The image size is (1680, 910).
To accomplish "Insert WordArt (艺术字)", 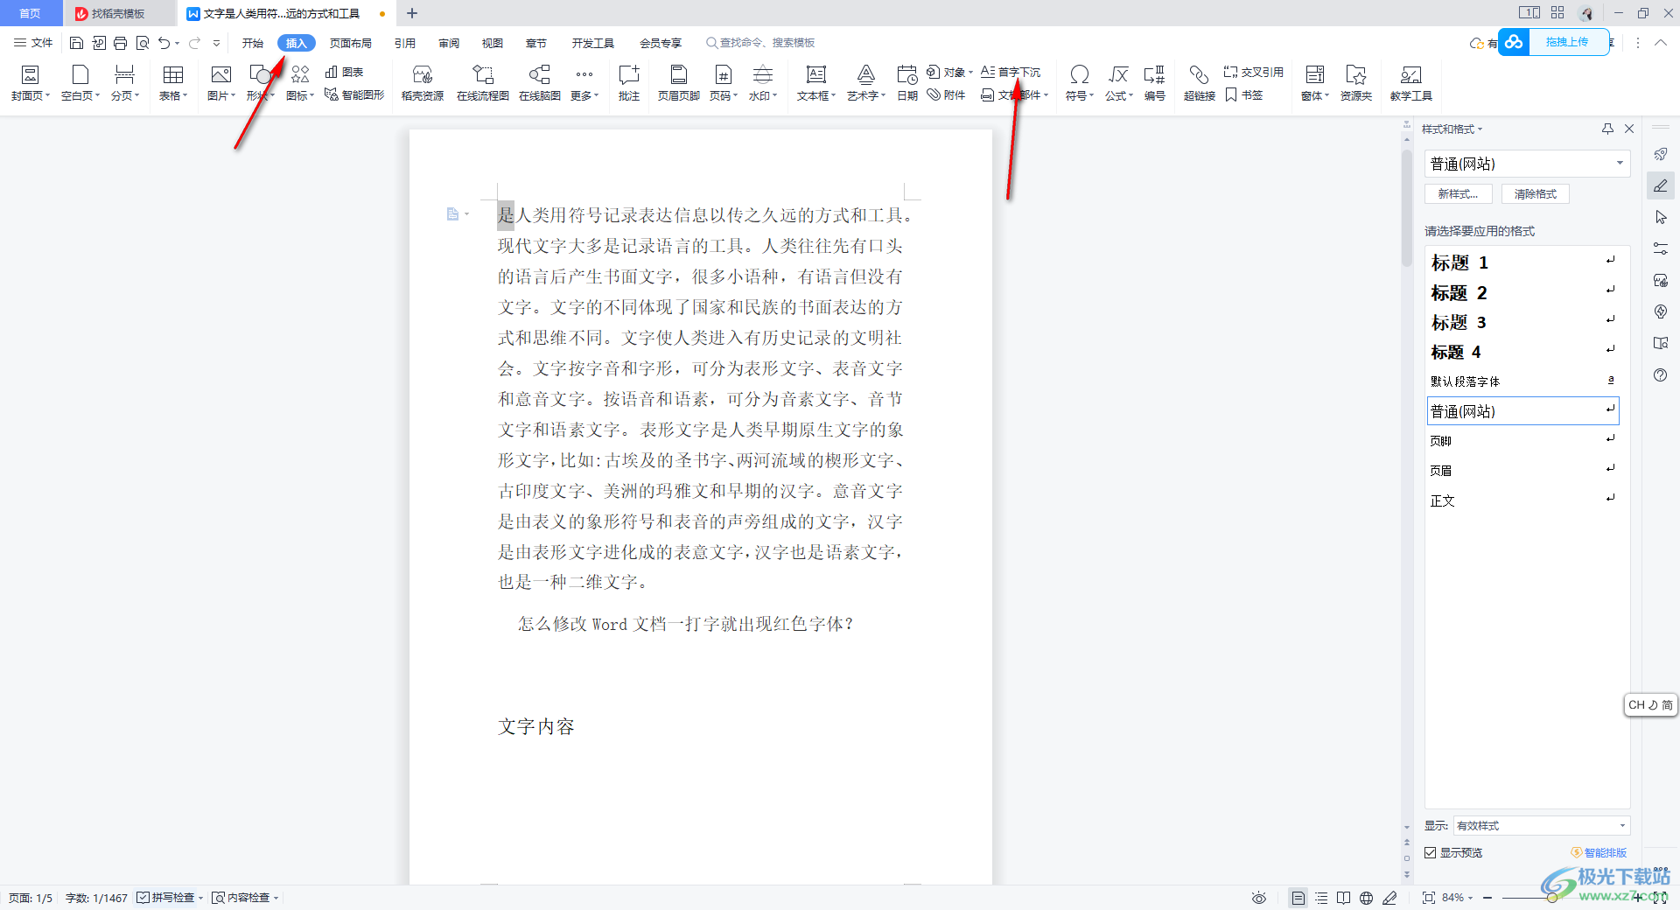I will coord(866,83).
